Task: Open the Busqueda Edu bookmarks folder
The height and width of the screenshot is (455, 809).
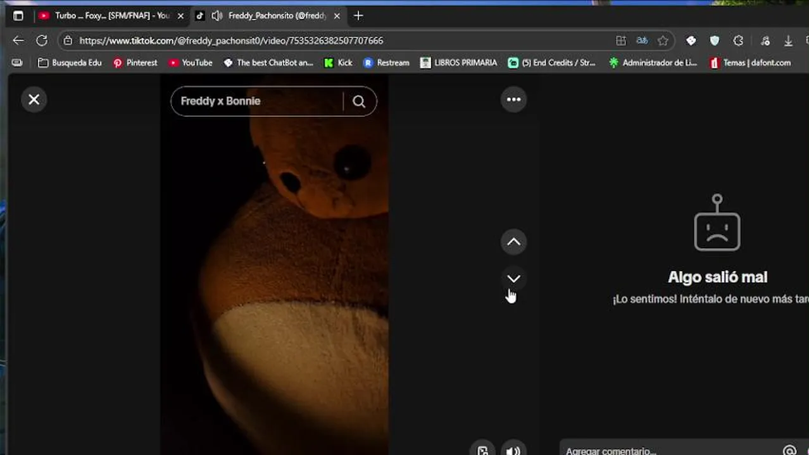Action: 70,63
